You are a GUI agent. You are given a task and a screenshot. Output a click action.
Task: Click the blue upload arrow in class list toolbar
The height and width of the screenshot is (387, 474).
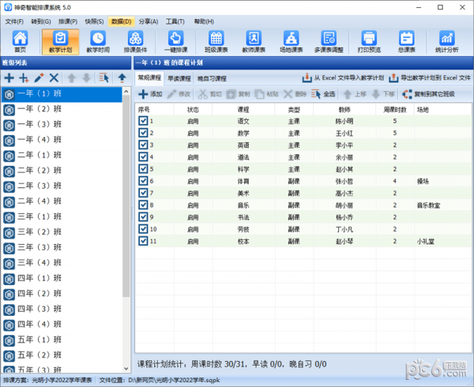click(122, 78)
